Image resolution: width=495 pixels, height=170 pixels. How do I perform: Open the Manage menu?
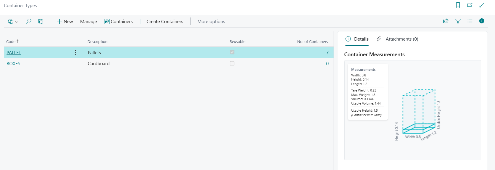coord(88,21)
